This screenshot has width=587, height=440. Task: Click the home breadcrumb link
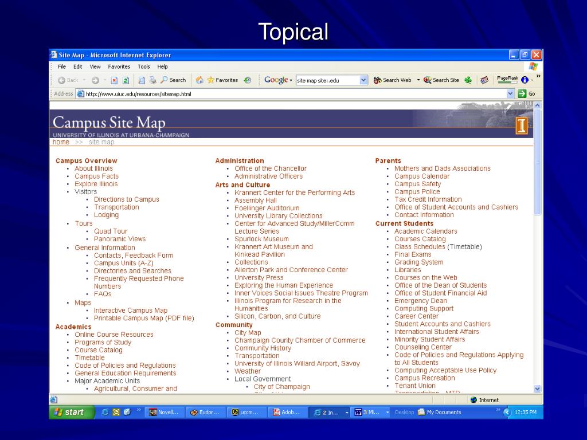(x=61, y=142)
